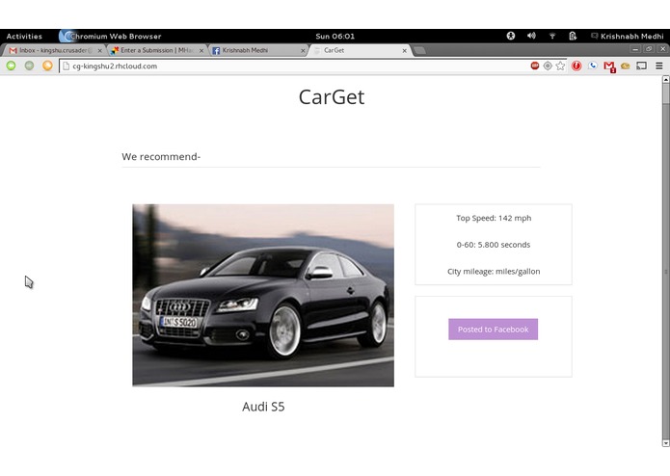The height and width of the screenshot is (476, 670).
Task: Open the Chromium Web Browser app menu
Action: (110, 37)
